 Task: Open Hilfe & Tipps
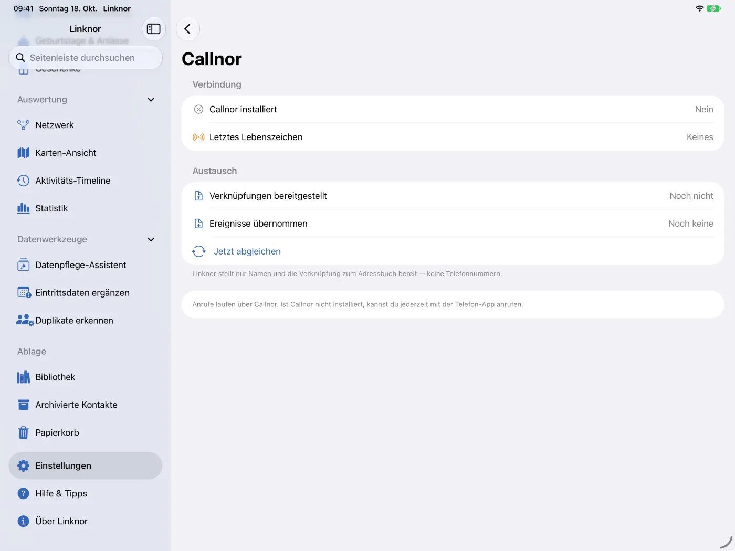86,493
